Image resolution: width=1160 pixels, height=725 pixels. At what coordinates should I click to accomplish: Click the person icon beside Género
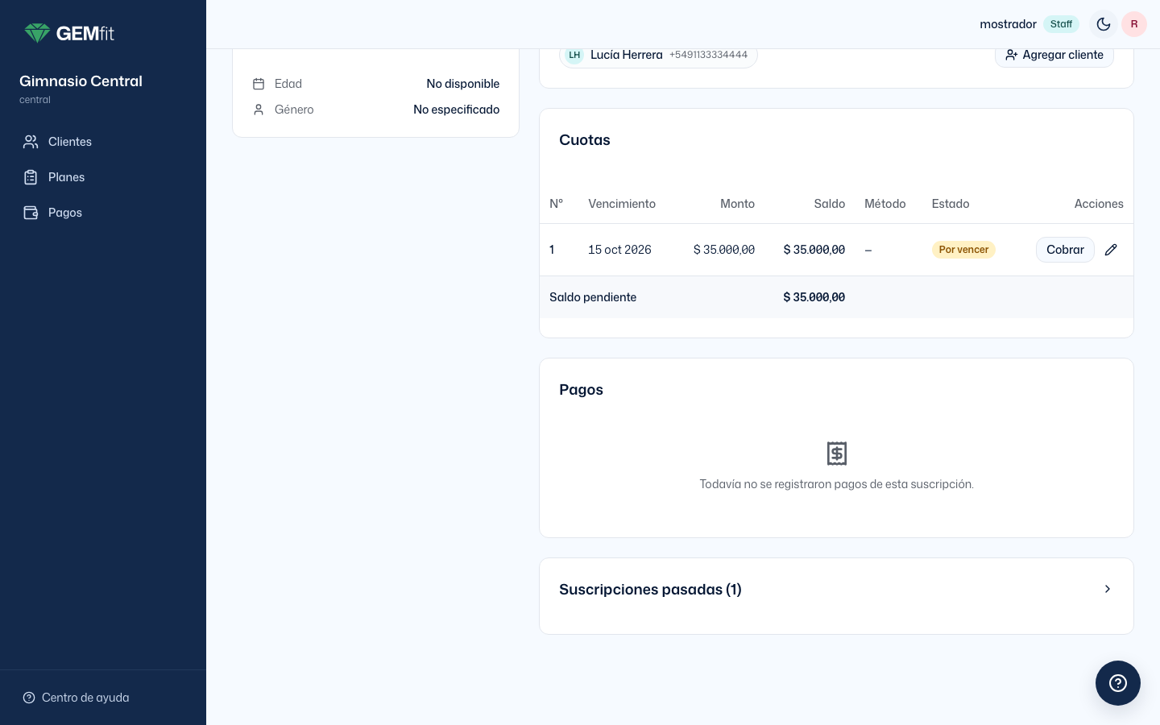[259, 110]
